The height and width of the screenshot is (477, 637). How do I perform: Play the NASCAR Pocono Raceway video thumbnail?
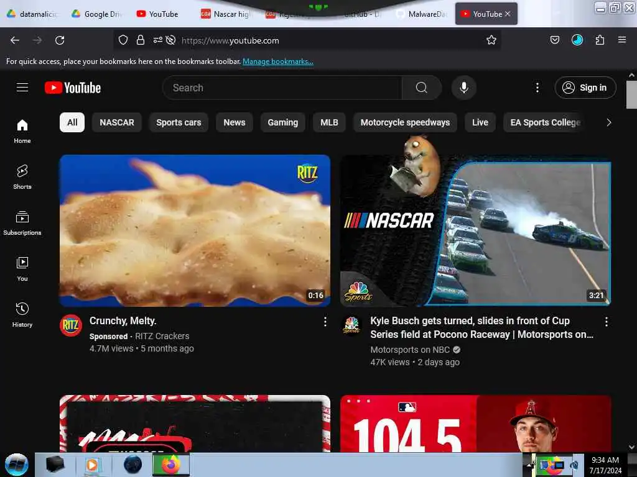(x=476, y=230)
